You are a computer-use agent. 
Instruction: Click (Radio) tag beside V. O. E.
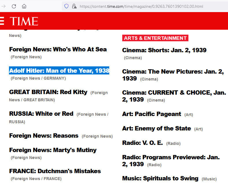coord(173,143)
